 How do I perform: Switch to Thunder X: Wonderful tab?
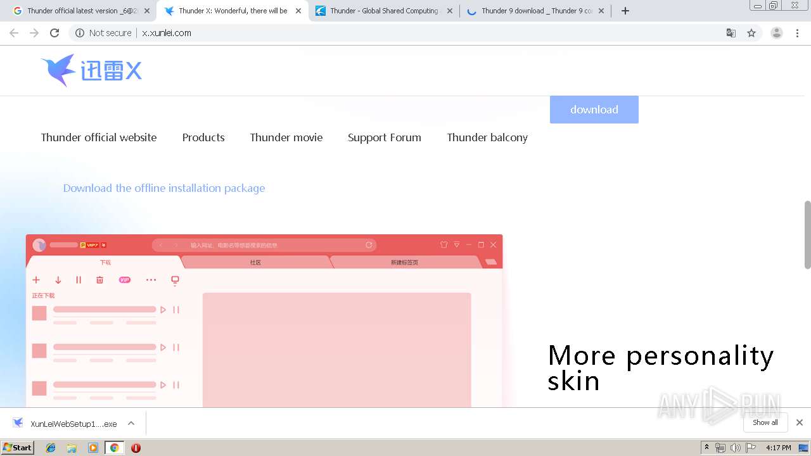(233, 11)
